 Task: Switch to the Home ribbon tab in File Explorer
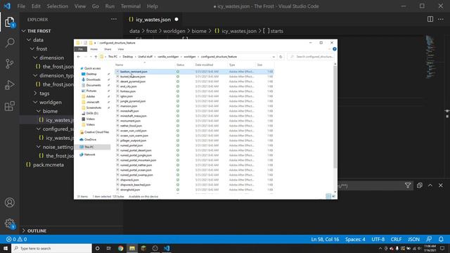(x=94, y=49)
